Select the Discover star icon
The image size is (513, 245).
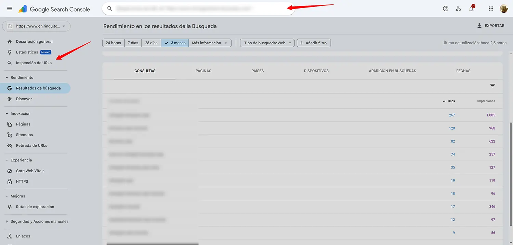(10, 99)
